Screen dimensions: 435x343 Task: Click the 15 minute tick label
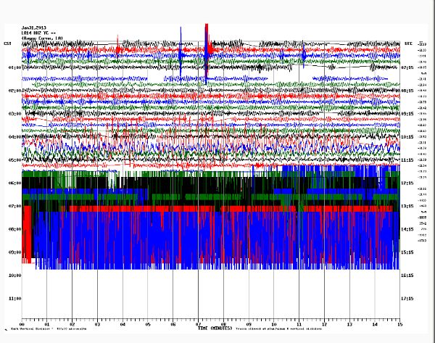click(x=399, y=324)
